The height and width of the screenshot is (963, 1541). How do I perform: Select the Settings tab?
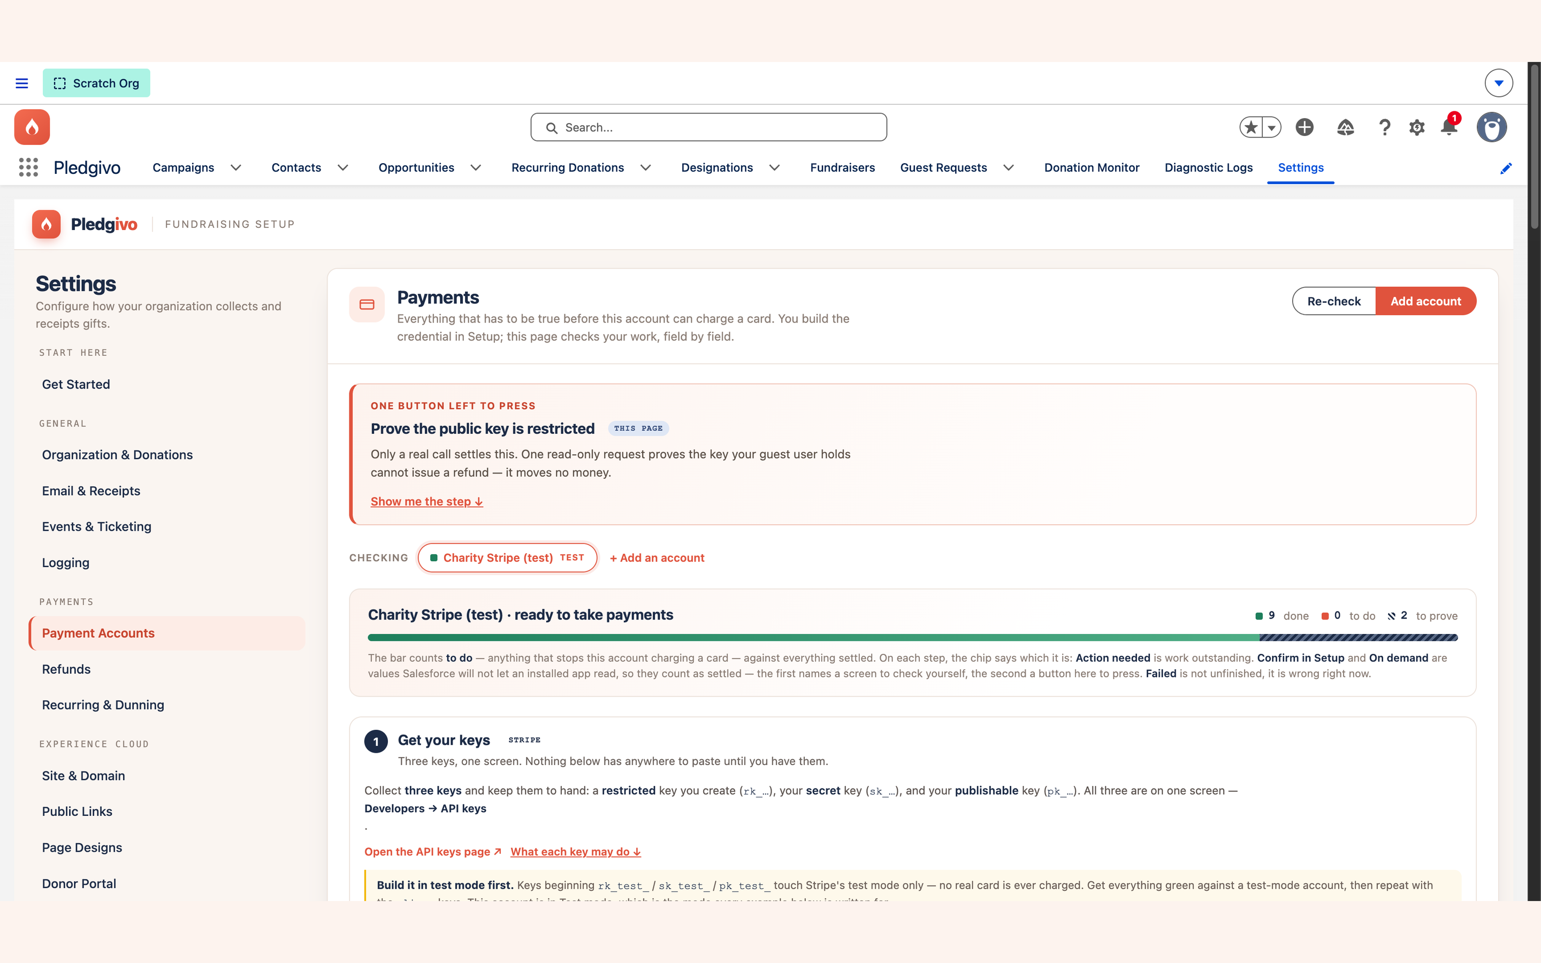(1300, 167)
